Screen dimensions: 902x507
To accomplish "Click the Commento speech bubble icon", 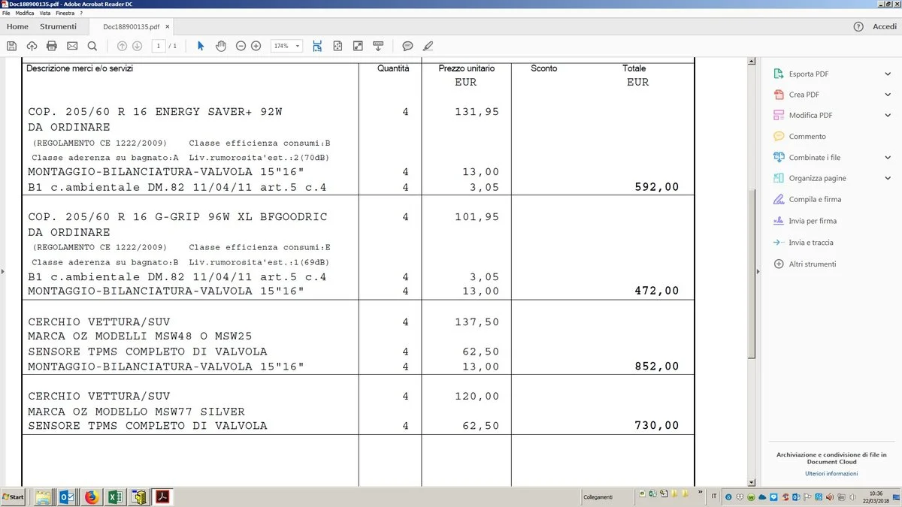I will pyautogui.click(x=778, y=137).
